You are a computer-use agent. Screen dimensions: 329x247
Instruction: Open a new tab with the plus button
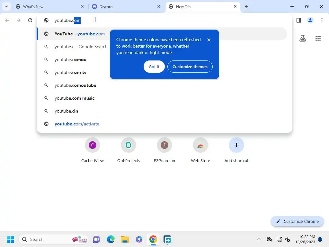(x=246, y=6)
